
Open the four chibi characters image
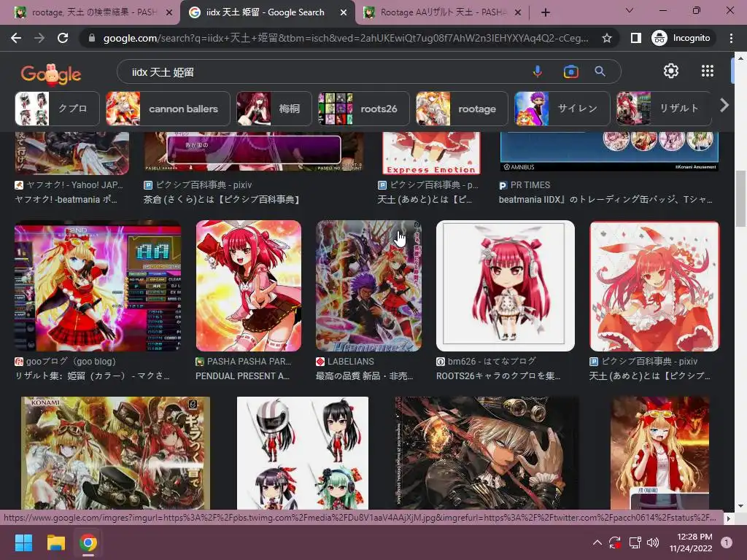[303, 453]
